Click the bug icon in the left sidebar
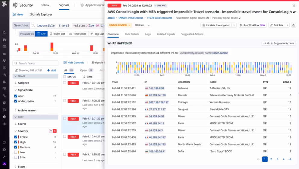This screenshot has width=299, height=169. [5, 124]
